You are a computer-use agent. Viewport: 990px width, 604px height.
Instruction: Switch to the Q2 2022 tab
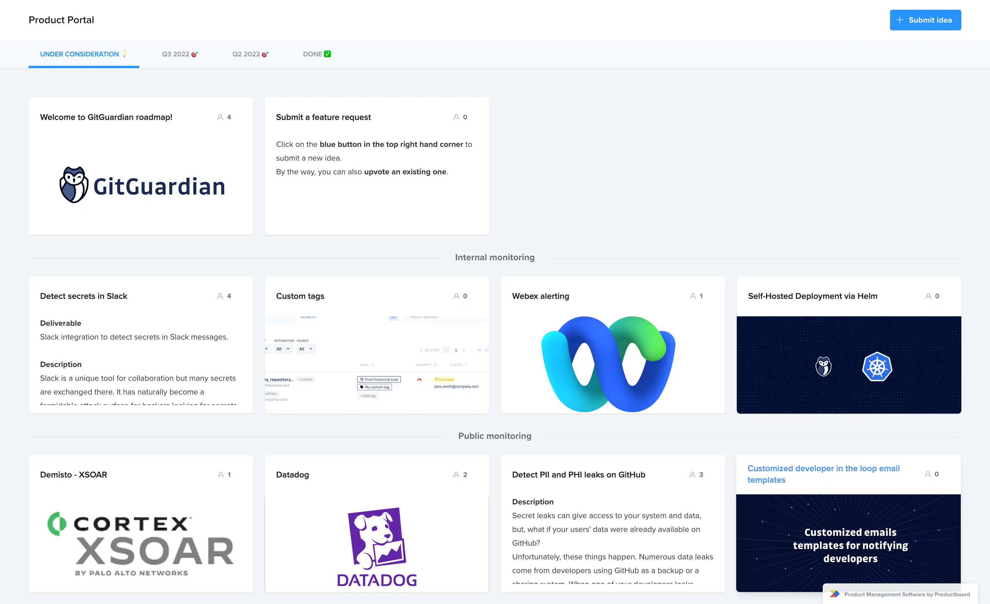(x=250, y=54)
